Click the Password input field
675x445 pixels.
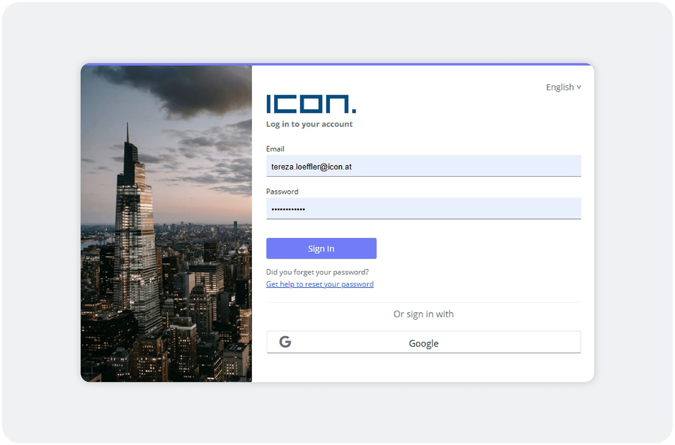point(423,209)
